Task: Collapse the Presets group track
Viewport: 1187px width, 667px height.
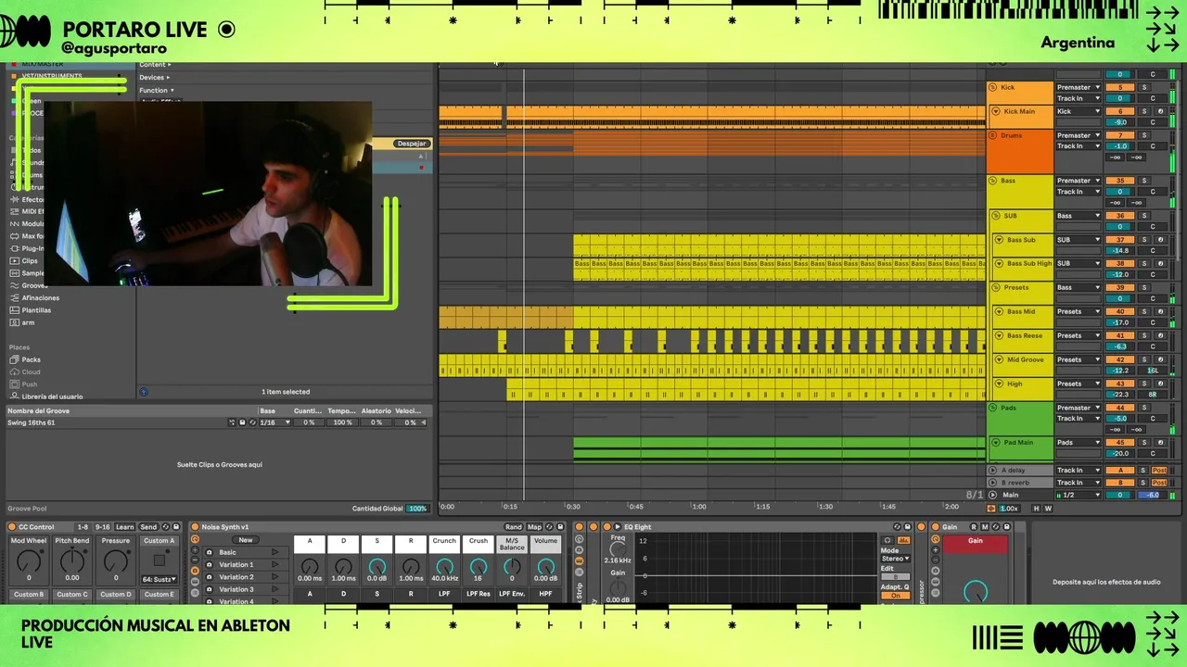Action: [996, 287]
